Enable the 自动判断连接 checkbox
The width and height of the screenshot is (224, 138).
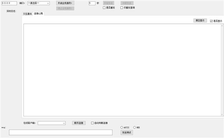[93, 123]
